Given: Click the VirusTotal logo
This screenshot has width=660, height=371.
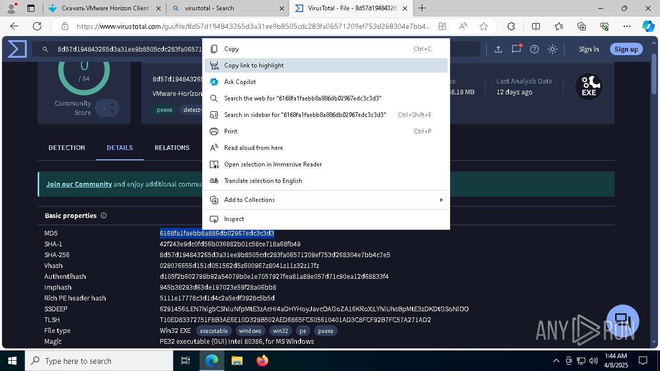Looking at the screenshot, I should (x=17, y=49).
